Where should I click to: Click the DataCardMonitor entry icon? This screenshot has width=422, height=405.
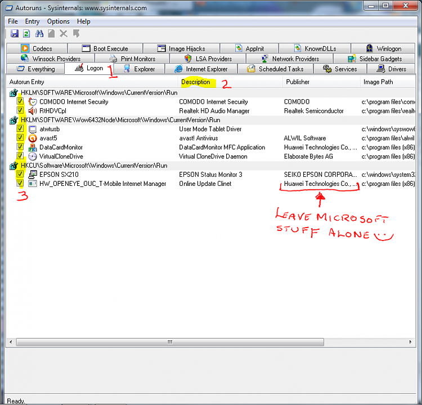pos(33,147)
